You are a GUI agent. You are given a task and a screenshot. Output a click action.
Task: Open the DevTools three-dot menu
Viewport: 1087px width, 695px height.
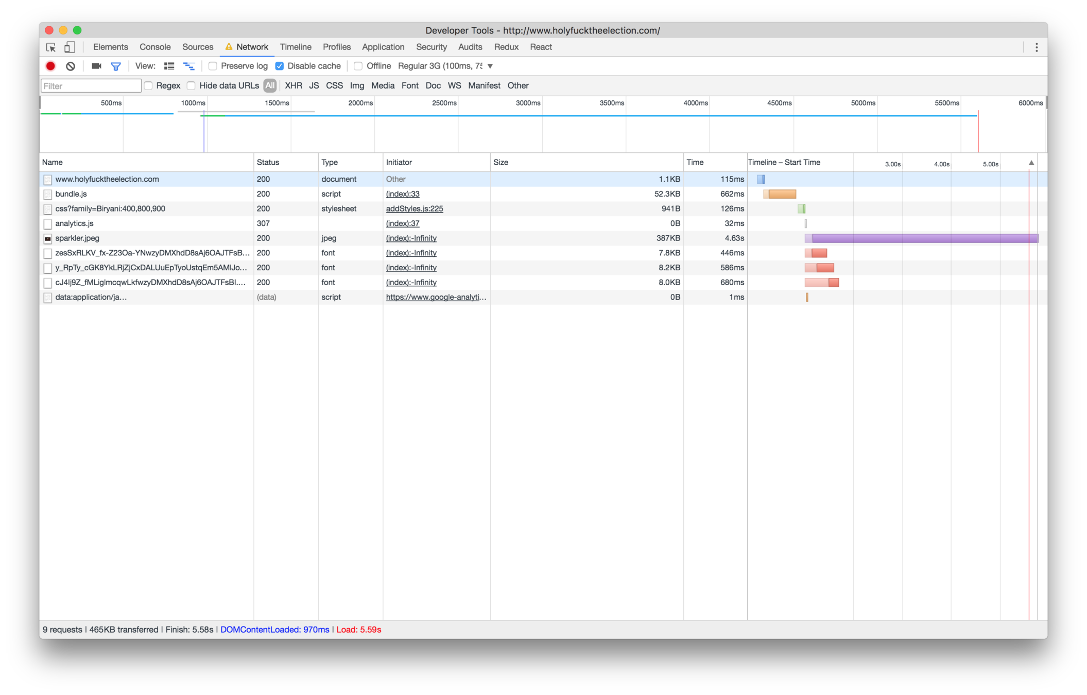coord(1037,47)
